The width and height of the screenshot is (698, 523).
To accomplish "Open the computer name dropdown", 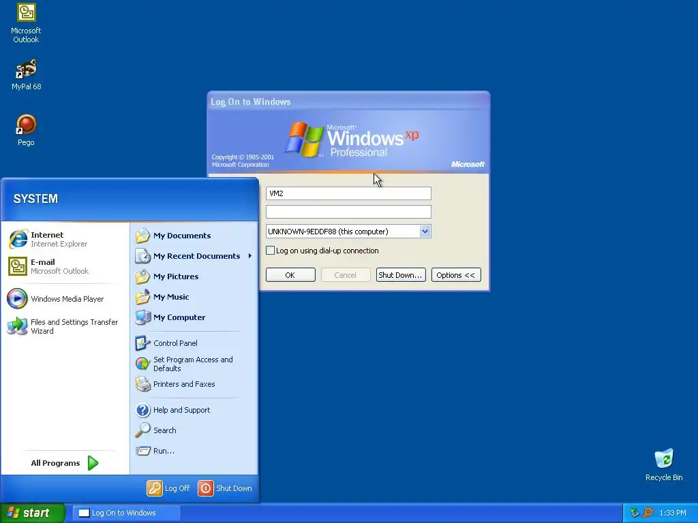I will click(x=425, y=232).
